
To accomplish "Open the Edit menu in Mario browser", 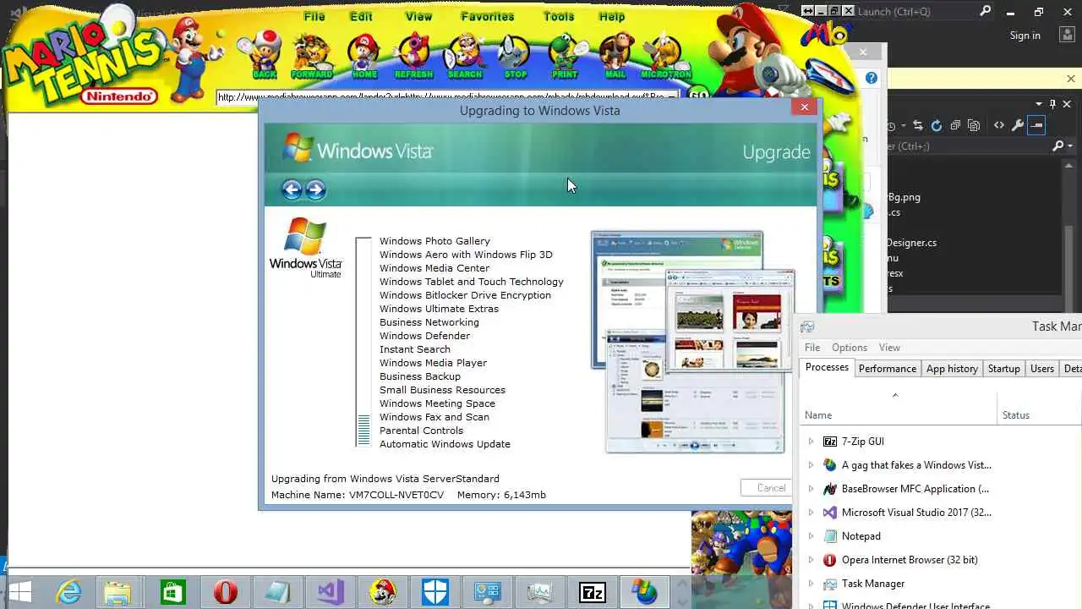I will point(361,16).
